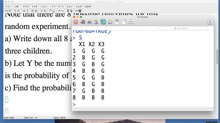The image size is (220, 123).
Task: Open miscellaneous symbols palette (∂ ∞ ℓ)
Action: 69,6
